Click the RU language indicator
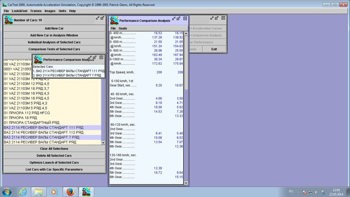This screenshot has height=197, width=350. click(x=291, y=192)
